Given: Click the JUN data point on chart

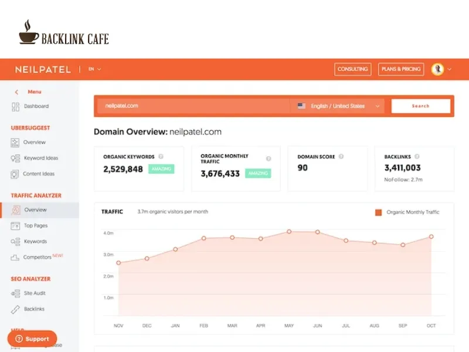Looking at the screenshot, I should tap(317, 232).
